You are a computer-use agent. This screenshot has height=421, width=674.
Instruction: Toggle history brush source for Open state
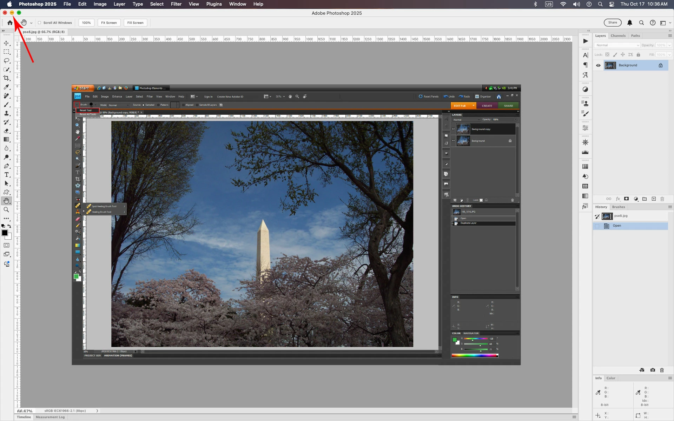click(x=597, y=226)
